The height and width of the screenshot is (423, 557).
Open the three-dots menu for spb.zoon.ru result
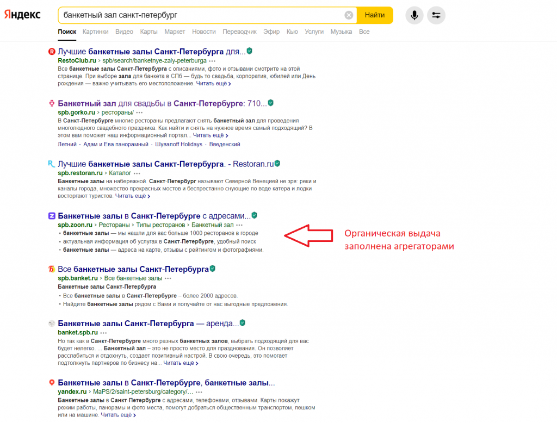(x=239, y=225)
